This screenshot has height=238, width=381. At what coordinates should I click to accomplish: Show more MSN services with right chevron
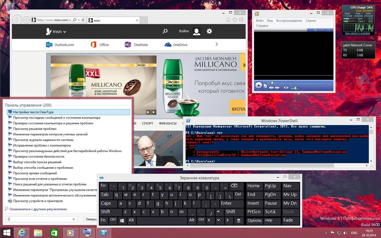pyautogui.click(x=217, y=44)
